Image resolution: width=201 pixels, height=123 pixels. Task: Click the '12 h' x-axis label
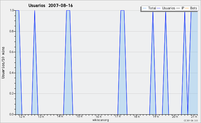coord(22,117)
